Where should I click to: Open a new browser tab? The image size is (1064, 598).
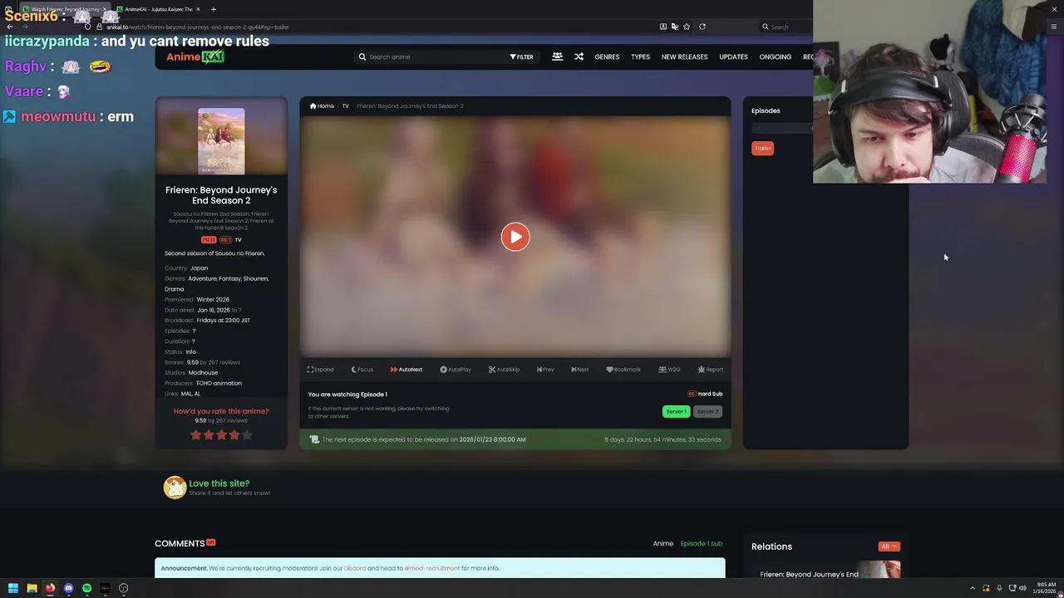point(214,9)
